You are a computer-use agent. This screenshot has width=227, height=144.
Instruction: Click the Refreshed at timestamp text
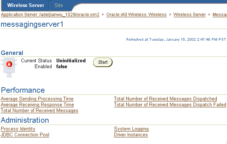176,40
